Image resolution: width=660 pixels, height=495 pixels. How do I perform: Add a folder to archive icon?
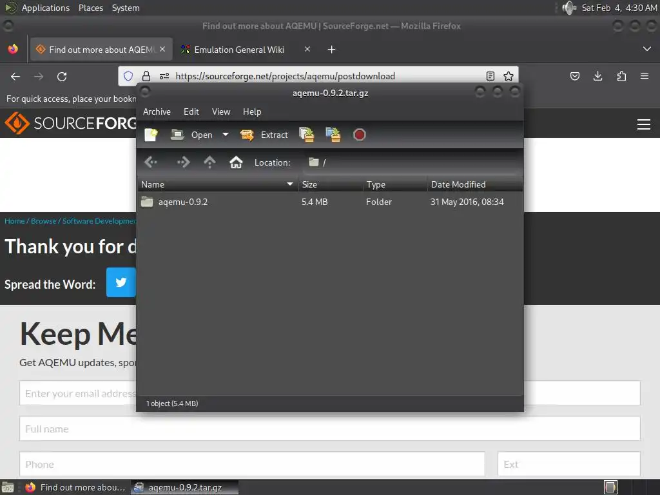333,135
